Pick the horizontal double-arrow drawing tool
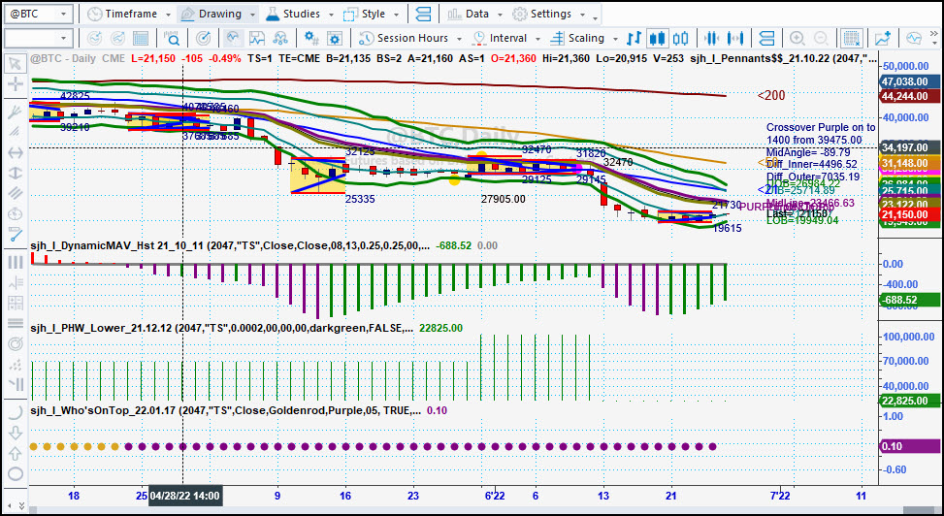The image size is (944, 516). [16, 153]
